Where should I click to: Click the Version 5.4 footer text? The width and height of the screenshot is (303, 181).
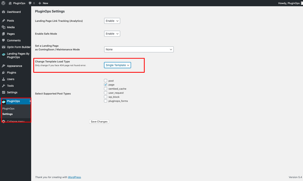[295, 177]
